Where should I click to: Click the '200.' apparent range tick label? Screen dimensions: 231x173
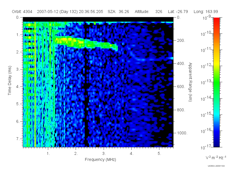click(x=181, y=40)
